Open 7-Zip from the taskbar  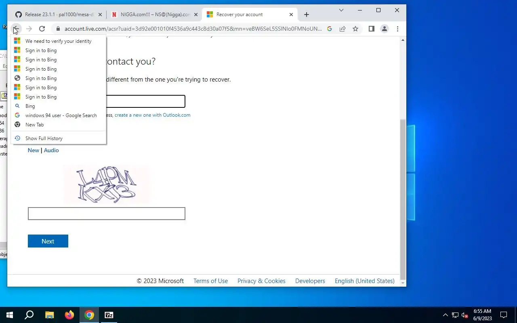point(109,315)
